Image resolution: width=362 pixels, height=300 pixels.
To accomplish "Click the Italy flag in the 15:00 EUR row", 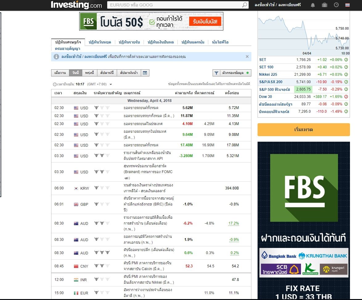I will tap(76, 293).
